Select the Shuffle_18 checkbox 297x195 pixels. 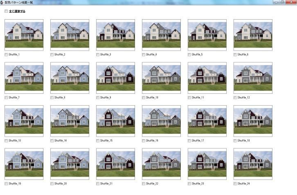[x=235, y=141]
